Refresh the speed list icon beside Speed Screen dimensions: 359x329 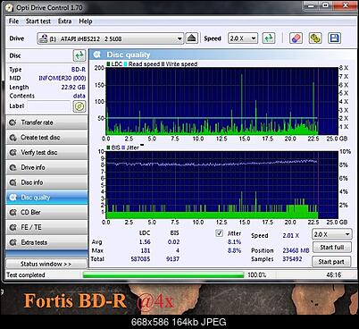[x=269, y=38]
